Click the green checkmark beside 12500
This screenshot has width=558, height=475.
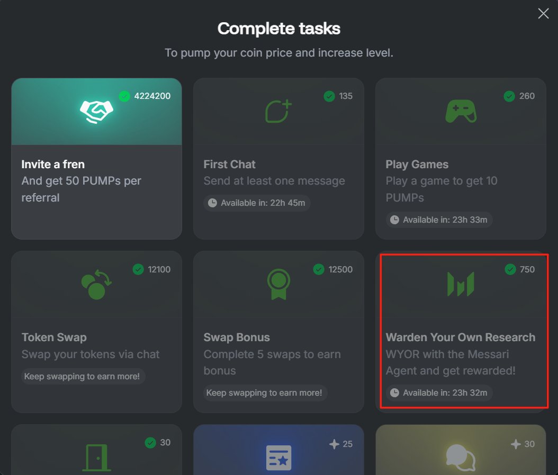click(319, 269)
